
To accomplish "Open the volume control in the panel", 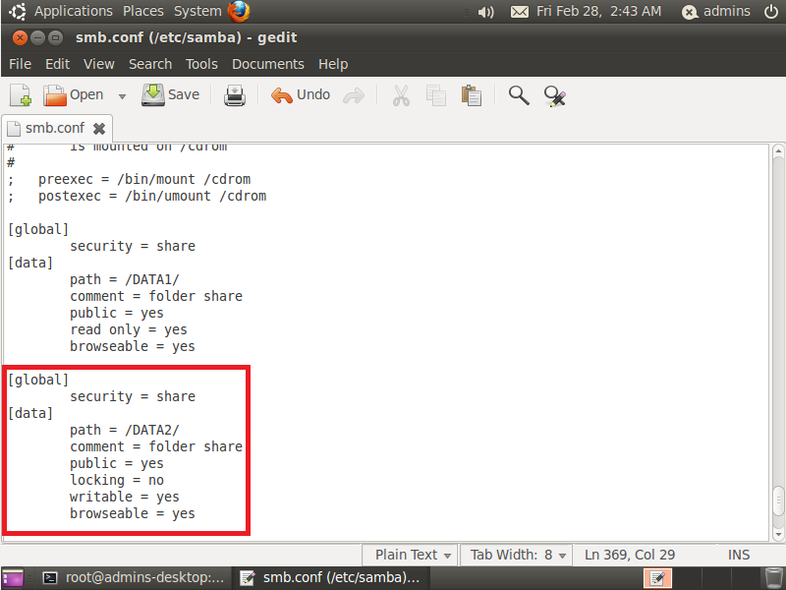I will tap(486, 11).
